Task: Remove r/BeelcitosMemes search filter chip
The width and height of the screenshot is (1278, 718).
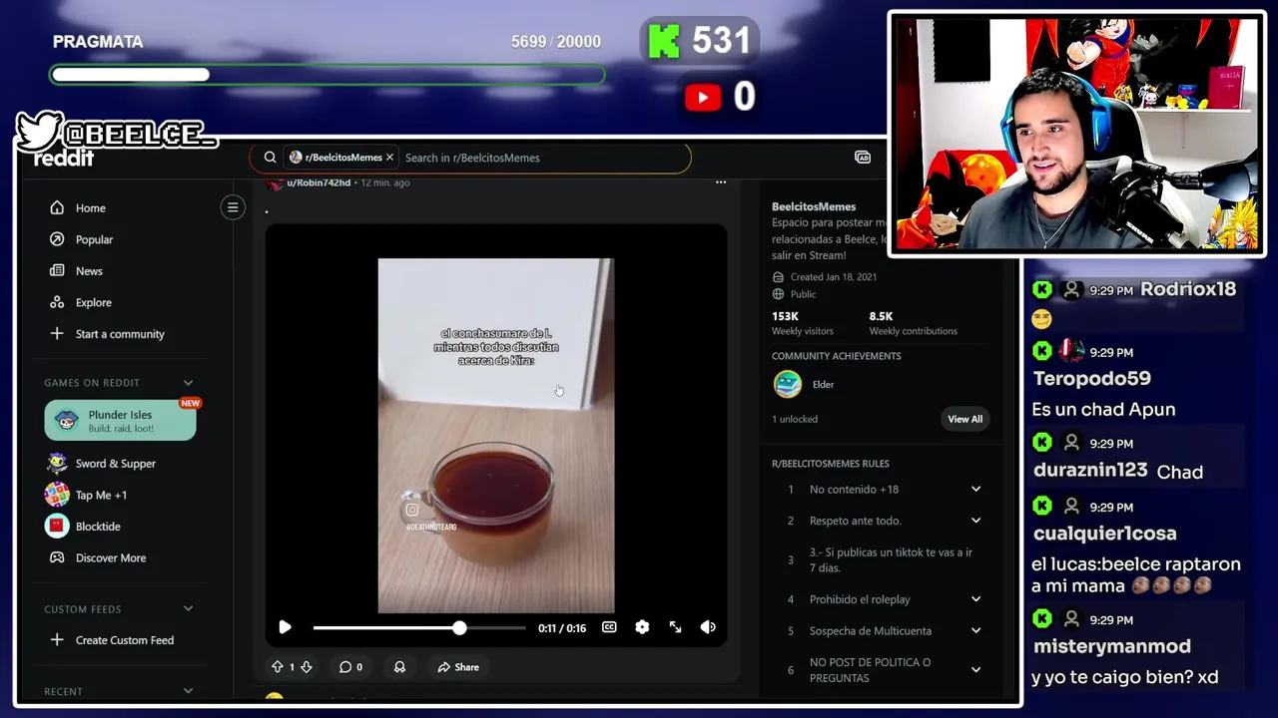Action: pos(389,158)
